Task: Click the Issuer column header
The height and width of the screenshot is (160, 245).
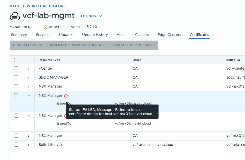Action: coord(137,60)
